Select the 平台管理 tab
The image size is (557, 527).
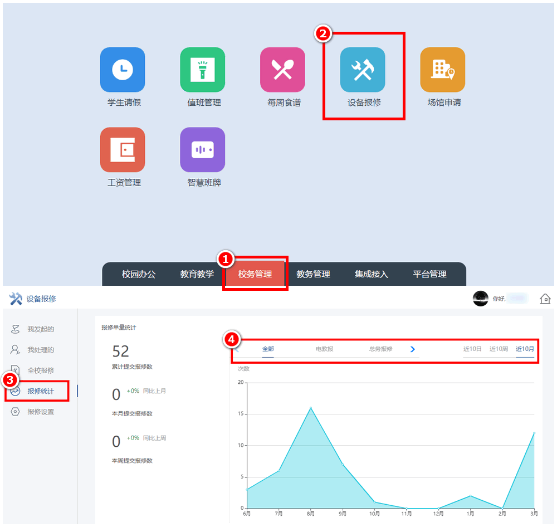(x=429, y=274)
